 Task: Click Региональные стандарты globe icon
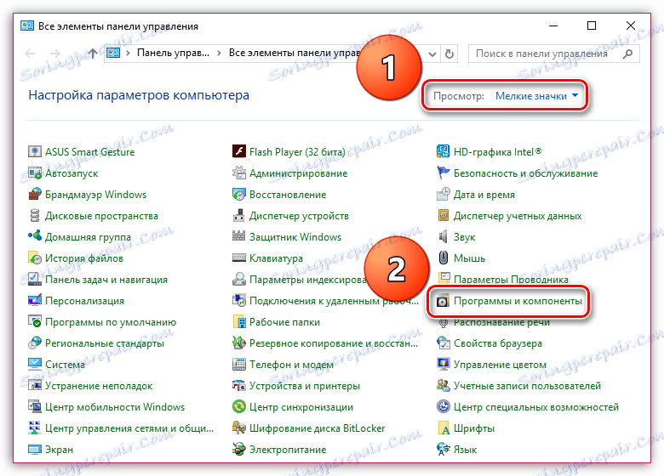(x=35, y=343)
